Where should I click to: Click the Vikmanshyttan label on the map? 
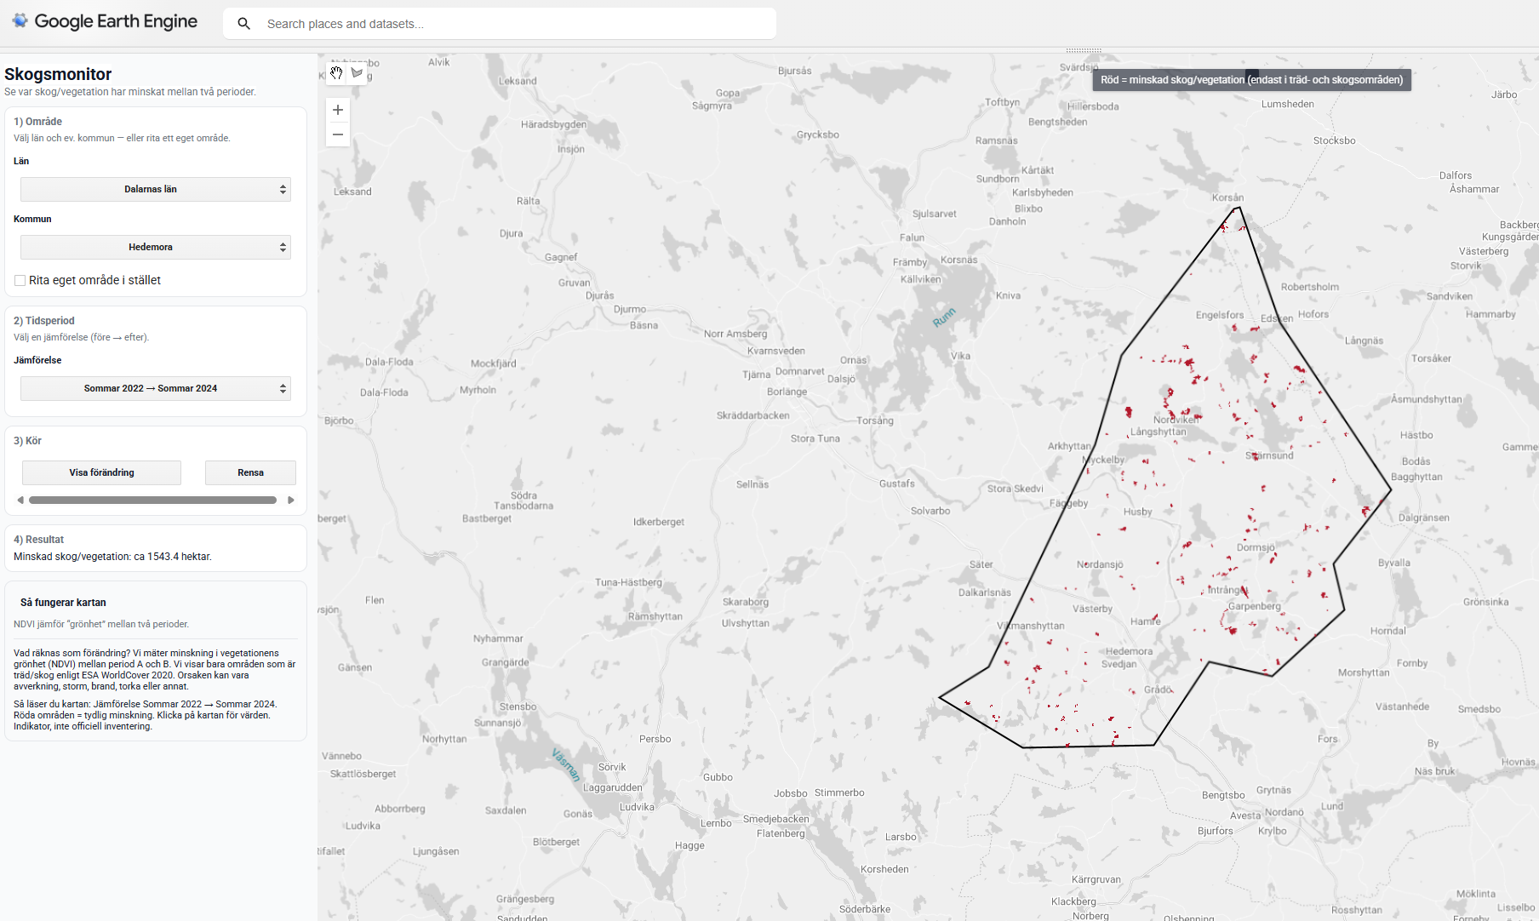(x=1031, y=626)
